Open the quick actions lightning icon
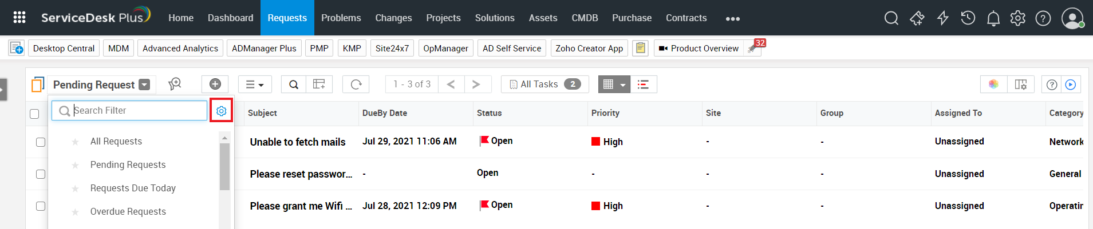The width and height of the screenshot is (1093, 229). [x=942, y=18]
